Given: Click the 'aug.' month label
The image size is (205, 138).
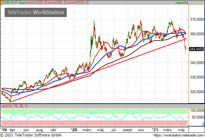Looking at the screenshot, I should (40, 130).
